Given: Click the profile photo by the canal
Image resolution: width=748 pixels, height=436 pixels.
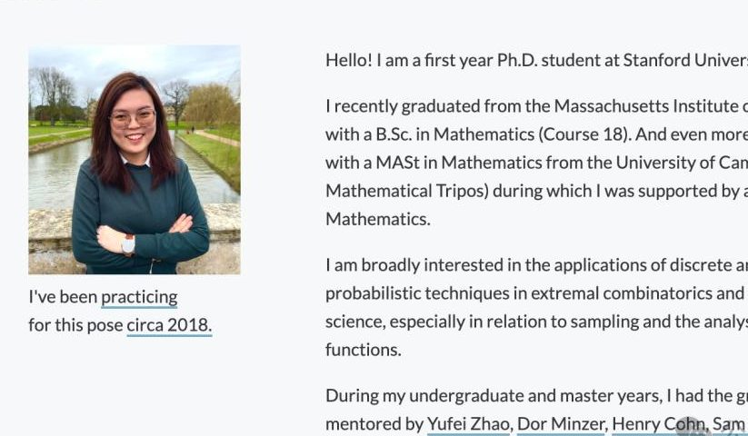Looking at the screenshot, I should 135,160.
